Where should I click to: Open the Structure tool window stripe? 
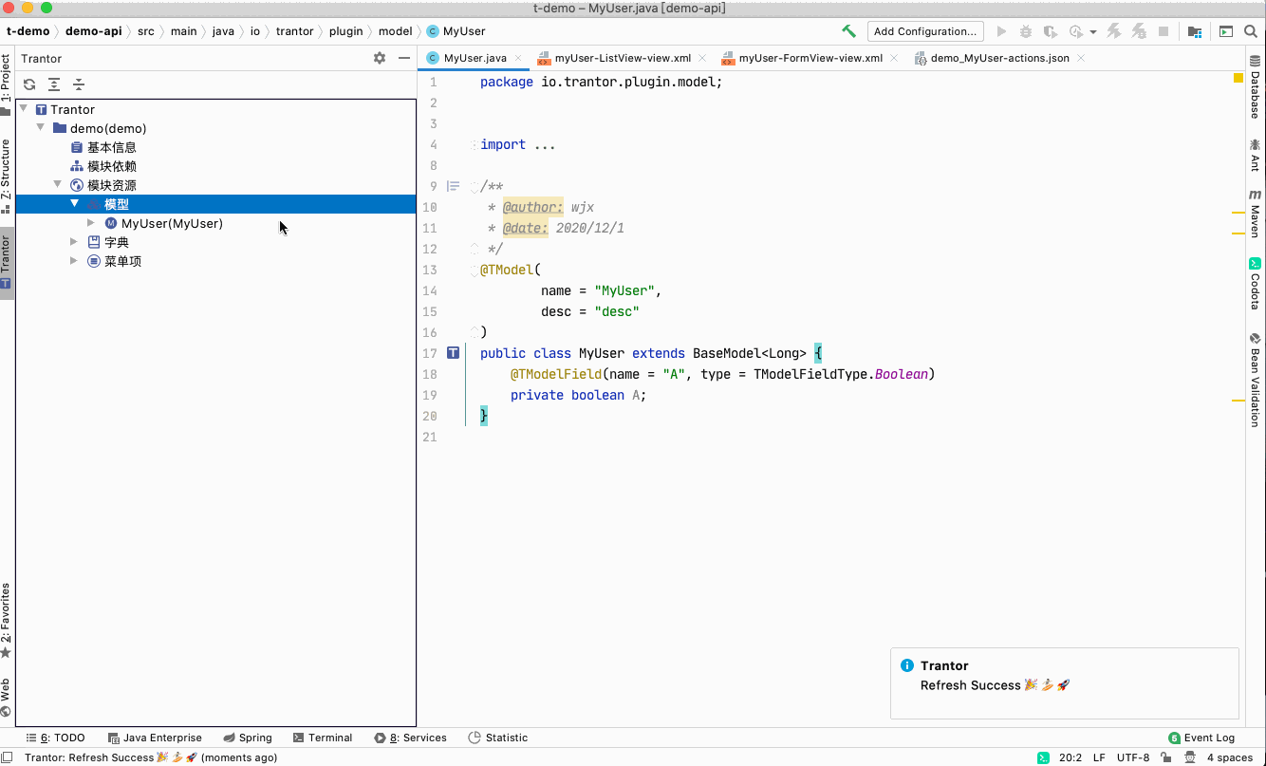tap(6, 177)
